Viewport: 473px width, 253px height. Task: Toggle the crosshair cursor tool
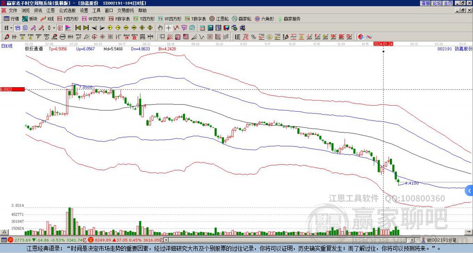pos(168,28)
